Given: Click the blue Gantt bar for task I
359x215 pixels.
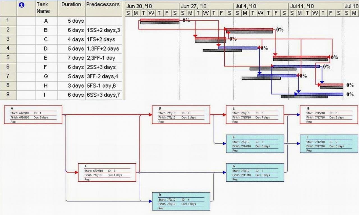Looking at the screenshot, I should tap(319, 94).
